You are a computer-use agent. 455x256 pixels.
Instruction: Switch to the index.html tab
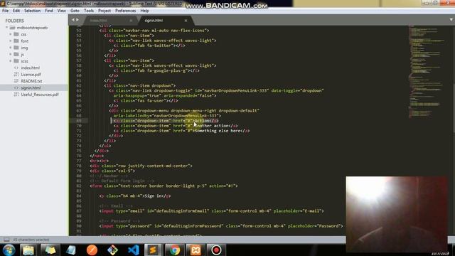98,21
